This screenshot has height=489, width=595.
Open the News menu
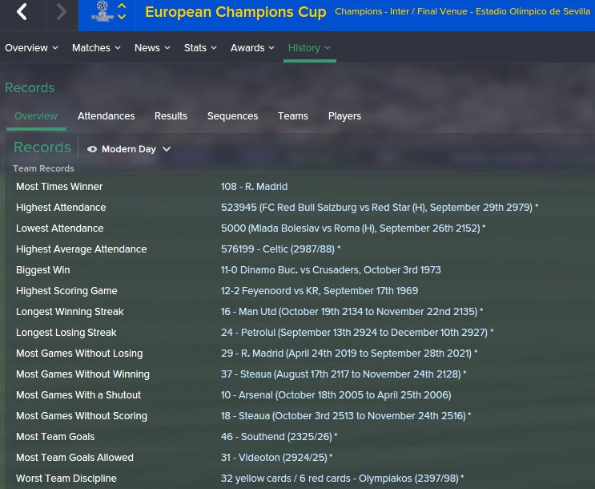pos(152,48)
